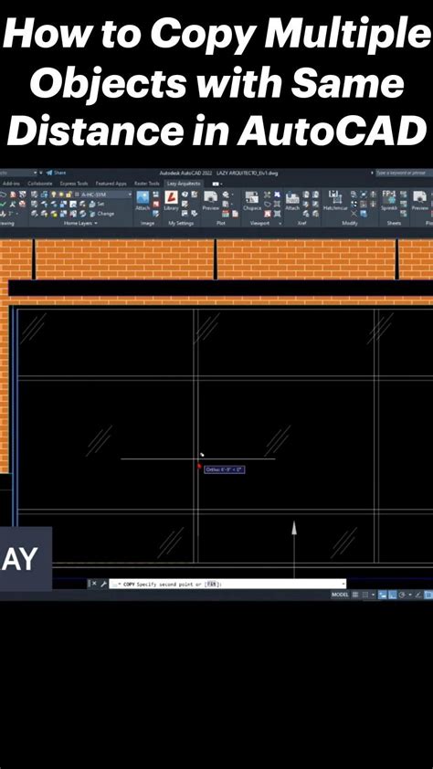Click the COPY command line input
Viewport: 433px width, 769px height.
[x=226, y=584]
